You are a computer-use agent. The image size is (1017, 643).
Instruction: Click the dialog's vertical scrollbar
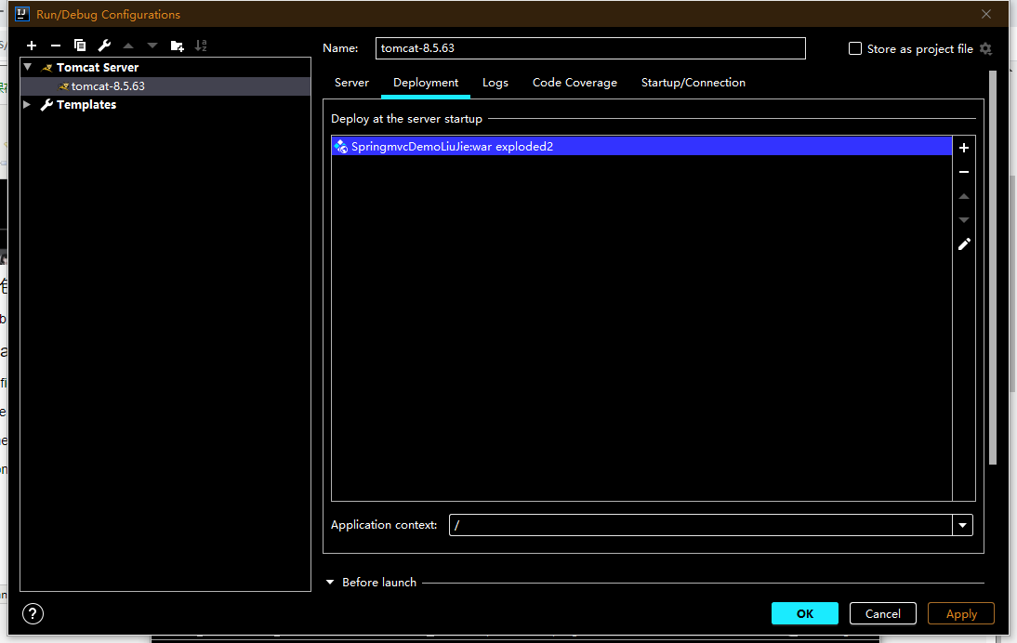tap(992, 267)
